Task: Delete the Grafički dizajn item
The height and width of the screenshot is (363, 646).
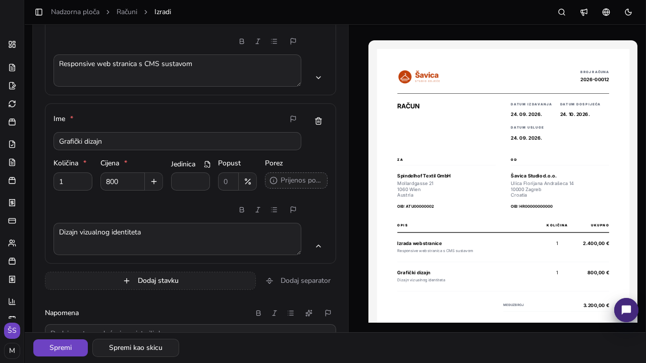Action: tap(318, 121)
